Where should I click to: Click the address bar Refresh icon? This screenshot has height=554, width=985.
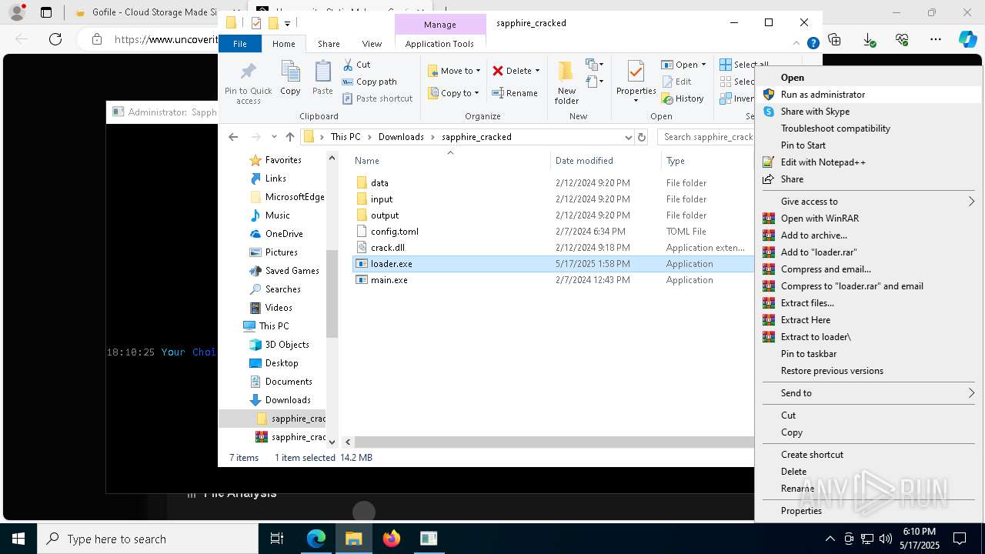(642, 137)
